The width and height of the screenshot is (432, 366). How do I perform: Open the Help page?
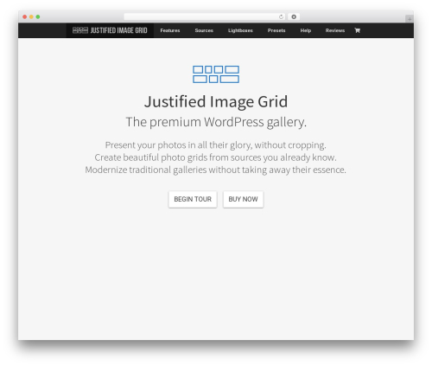point(306,30)
